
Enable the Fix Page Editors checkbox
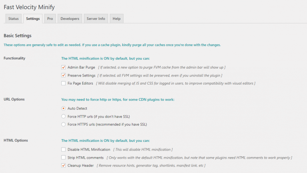[63, 83]
